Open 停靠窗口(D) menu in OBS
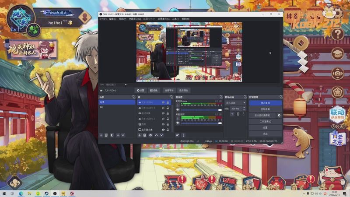The height and width of the screenshot is (197, 350). (x=135, y=19)
